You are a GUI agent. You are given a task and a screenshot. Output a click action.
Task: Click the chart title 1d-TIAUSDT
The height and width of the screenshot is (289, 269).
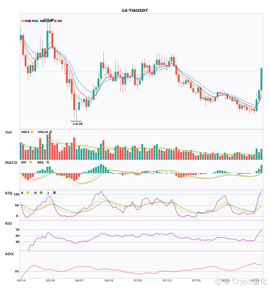coord(135,11)
